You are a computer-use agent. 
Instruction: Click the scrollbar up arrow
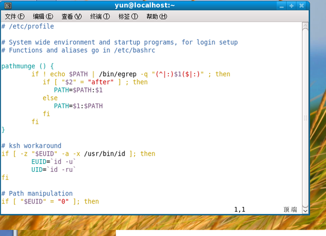coord(305,26)
